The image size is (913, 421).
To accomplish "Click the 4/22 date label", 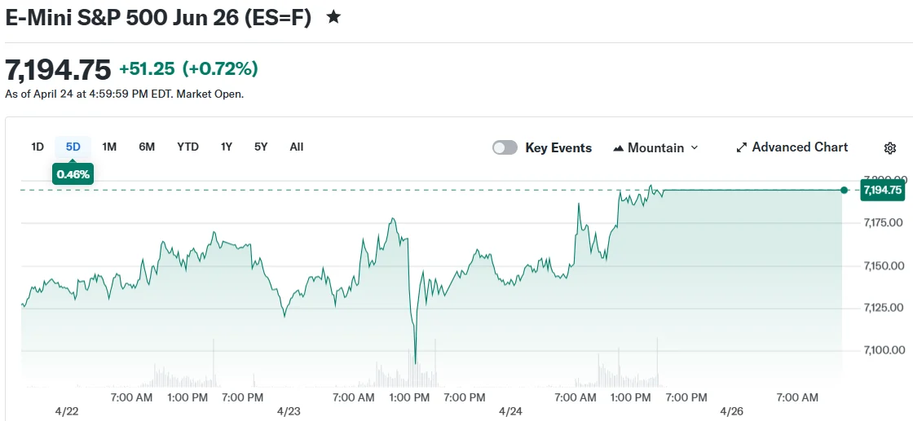I will pyautogui.click(x=66, y=412).
